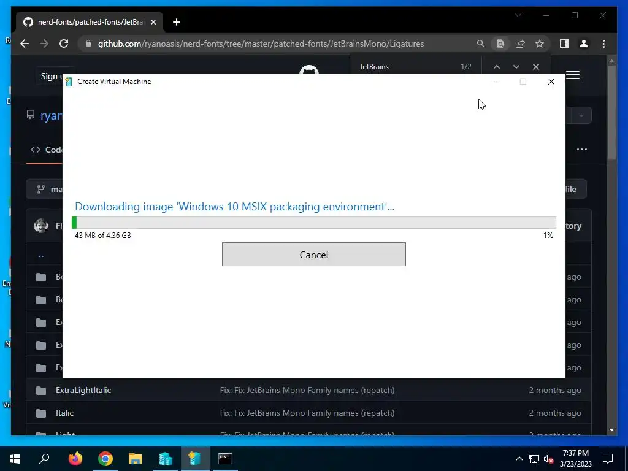
Task: Open Chrome three-dot menu
Action: [603, 44]
